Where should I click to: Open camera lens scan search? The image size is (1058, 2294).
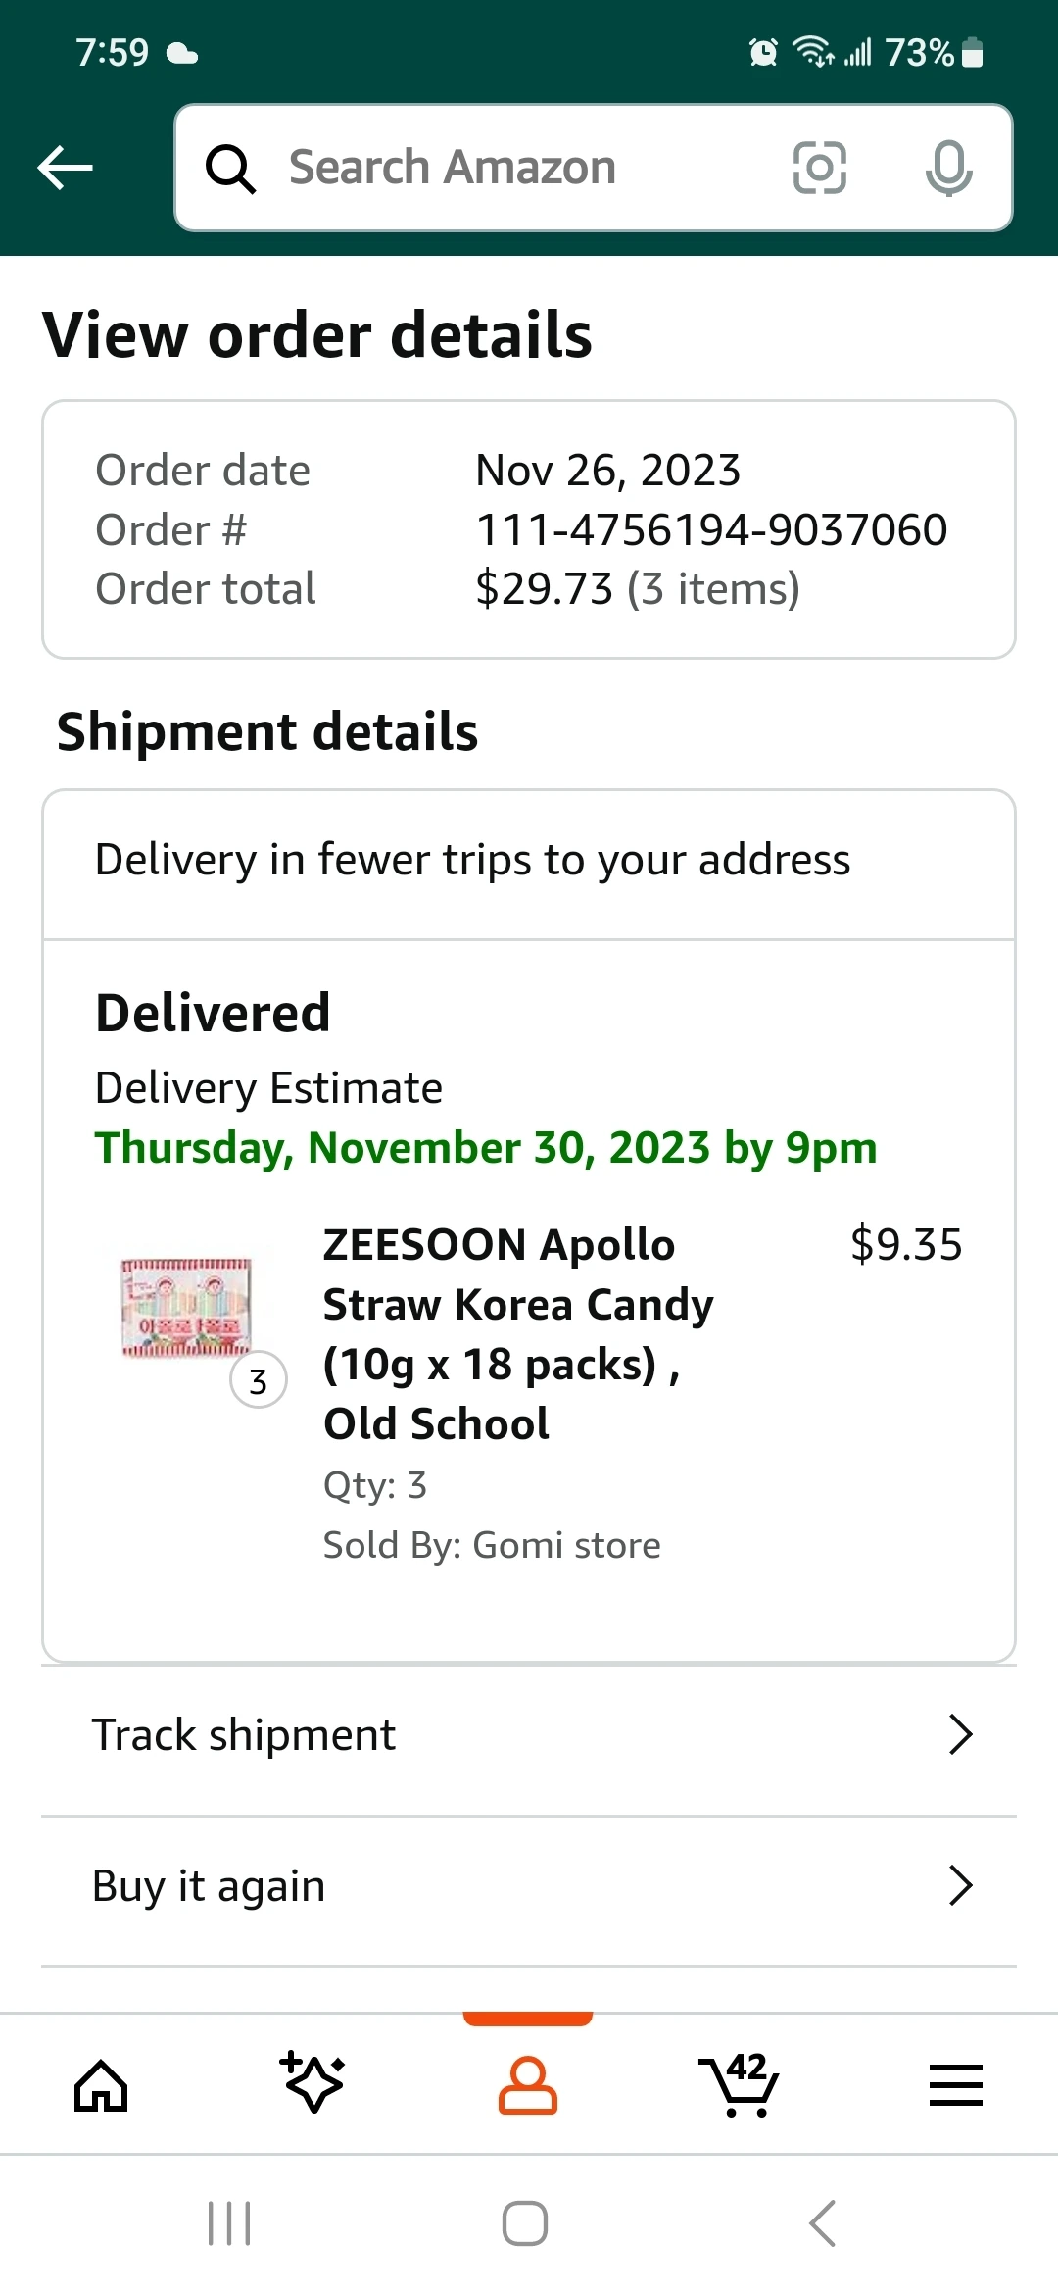(819, 168)
